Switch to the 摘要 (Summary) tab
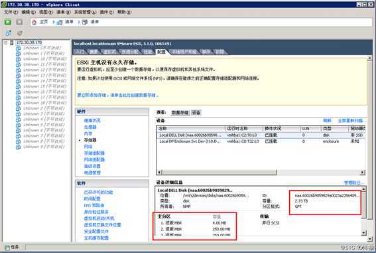This screenshot has height=253, width=376. coord(94,52)
